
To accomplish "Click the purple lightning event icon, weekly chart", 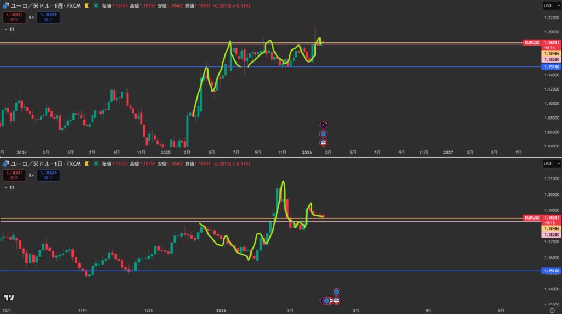I will 323,125.
